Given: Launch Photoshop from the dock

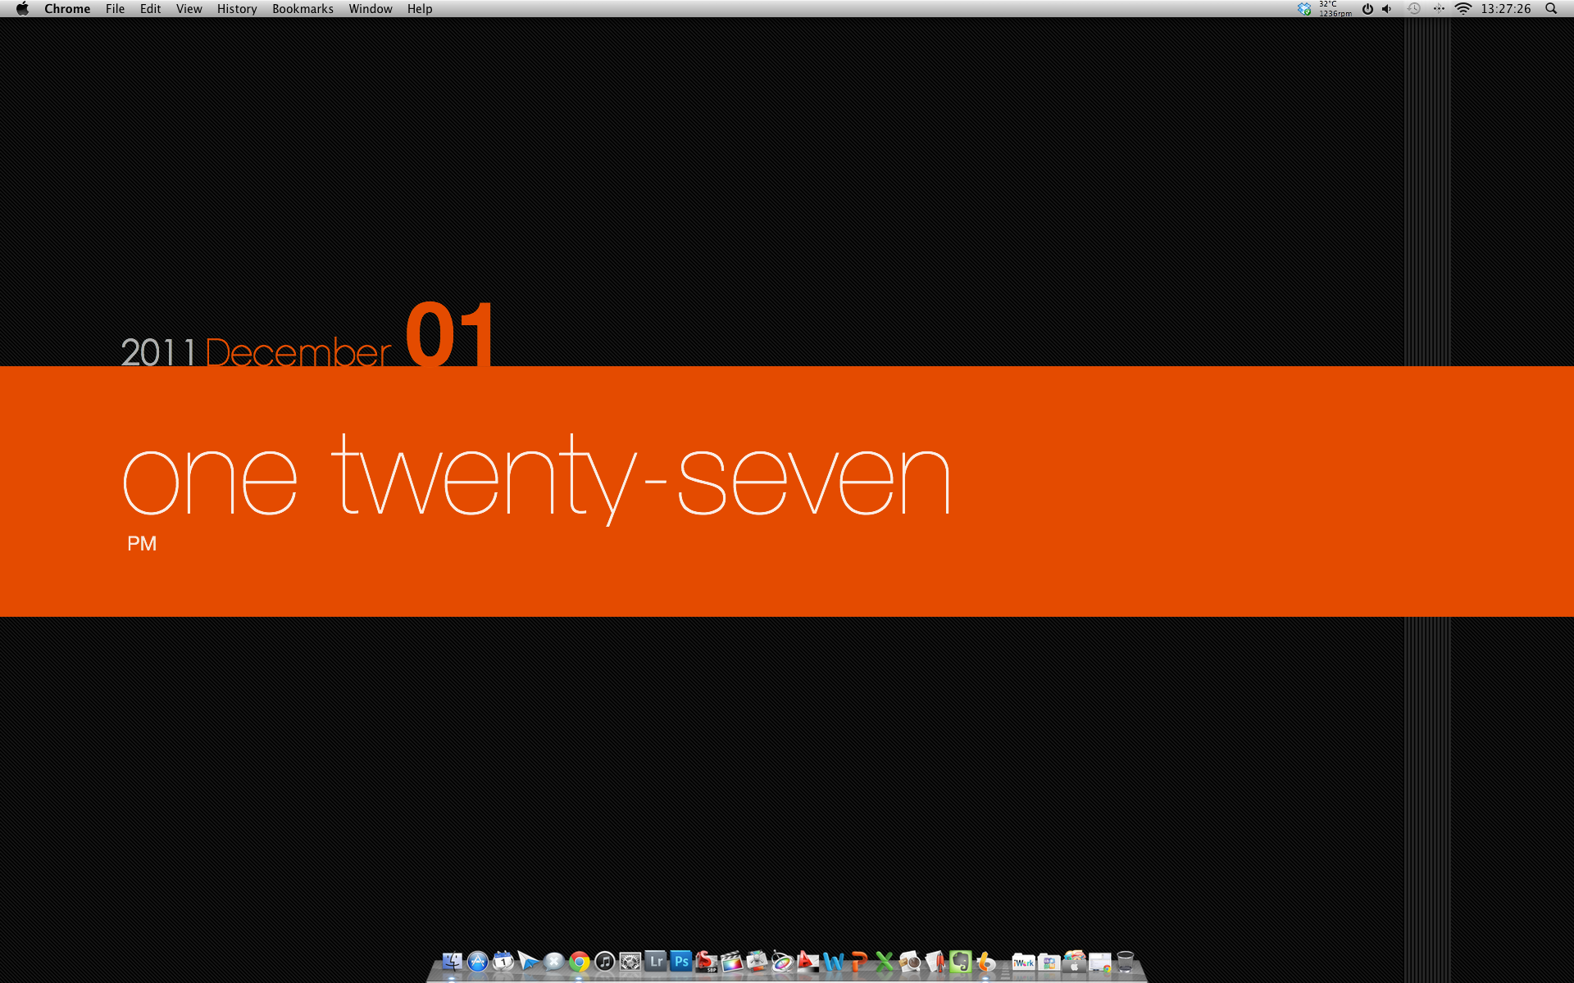Looking at the screenshot, I should 681,961.
